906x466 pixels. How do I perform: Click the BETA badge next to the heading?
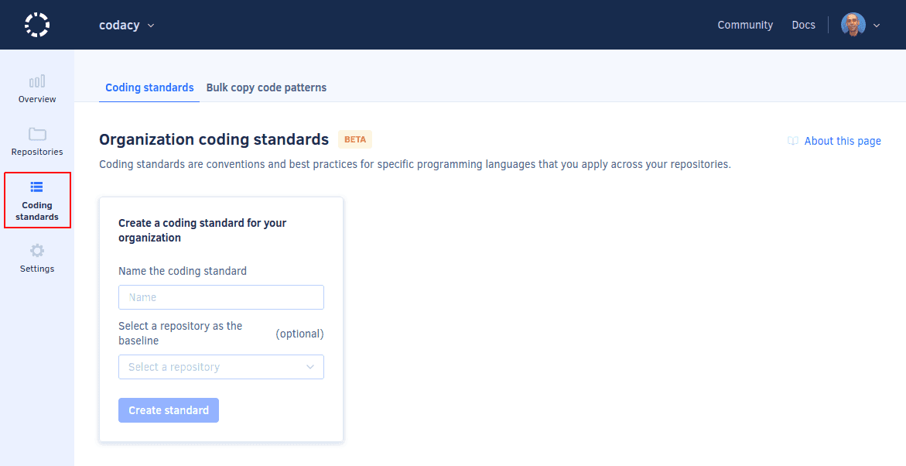[355, 139]
